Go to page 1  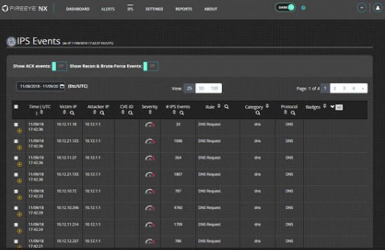click(x=325, y=88)
